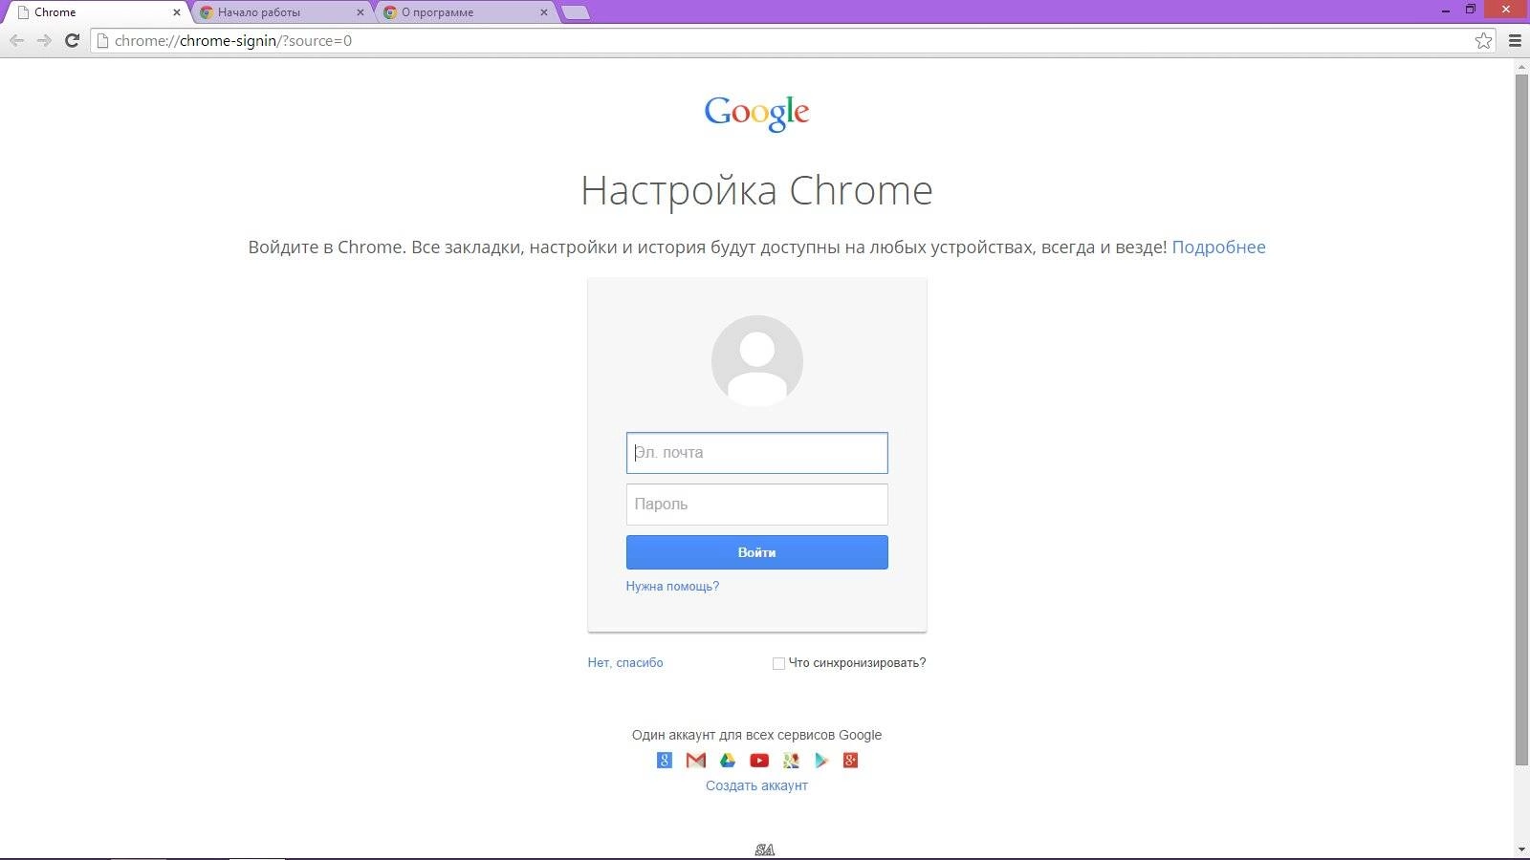The height and width of the screenshot is (860, 1530).
Task: Click the blue Войти button
Action: [x=757, y=552]
